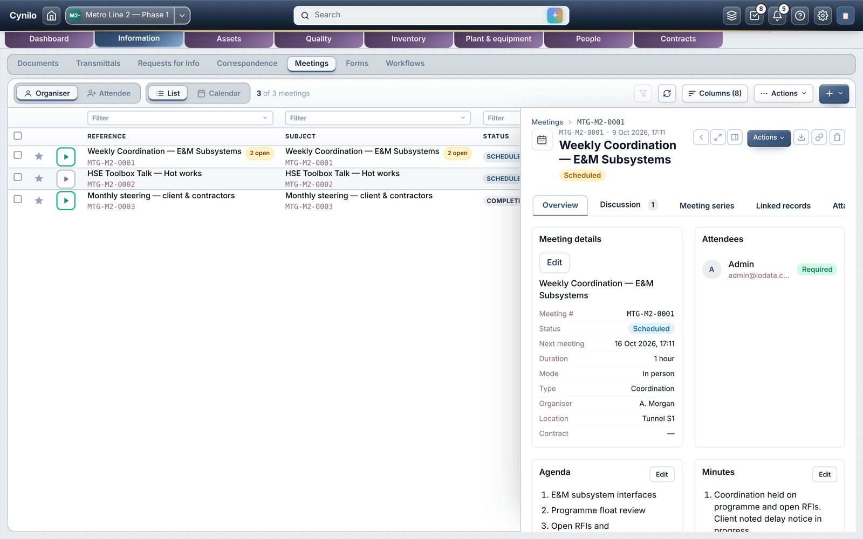
Task: Expand detail panel to full screen
Action: (718, 137)
